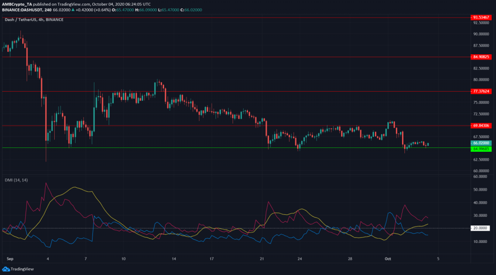496x275 pixels.
Task: Click the teal 66.02000 current price label
Action: [x=482, y=143]
